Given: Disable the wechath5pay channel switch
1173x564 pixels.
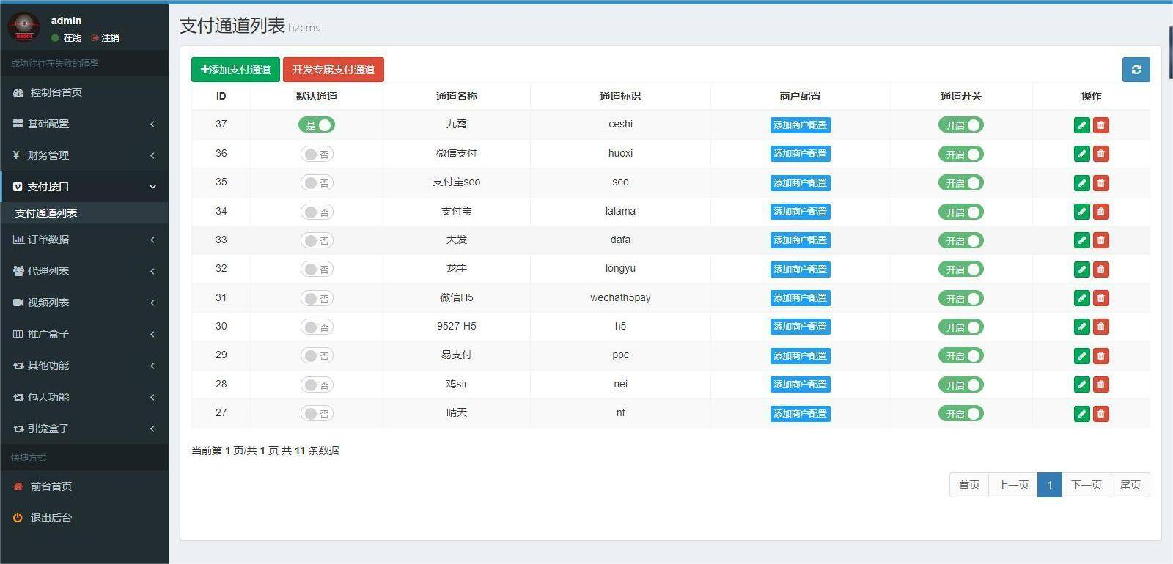Looking at the screenshot, I should (x=961, y=298).
